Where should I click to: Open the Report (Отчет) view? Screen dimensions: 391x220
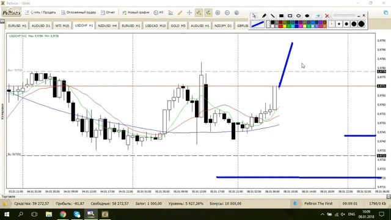[108, 12]
